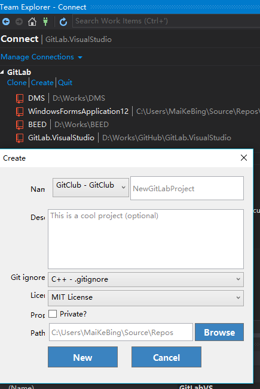Click the Refresh icon in the toolbar
Image resolution: width=260 pixels, height=389 pixels.
(63, 22)
